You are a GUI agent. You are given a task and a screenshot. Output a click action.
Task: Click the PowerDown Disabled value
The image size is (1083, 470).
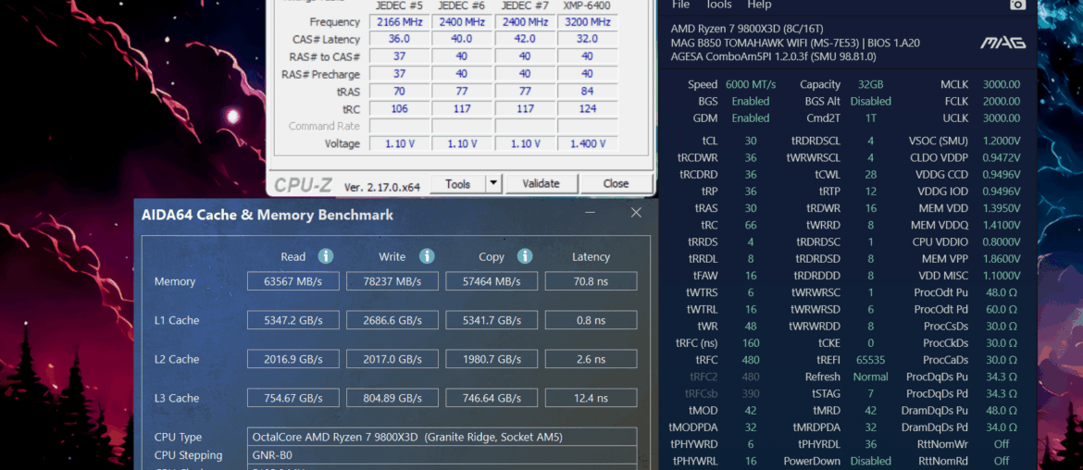click(x=870, y=461)
